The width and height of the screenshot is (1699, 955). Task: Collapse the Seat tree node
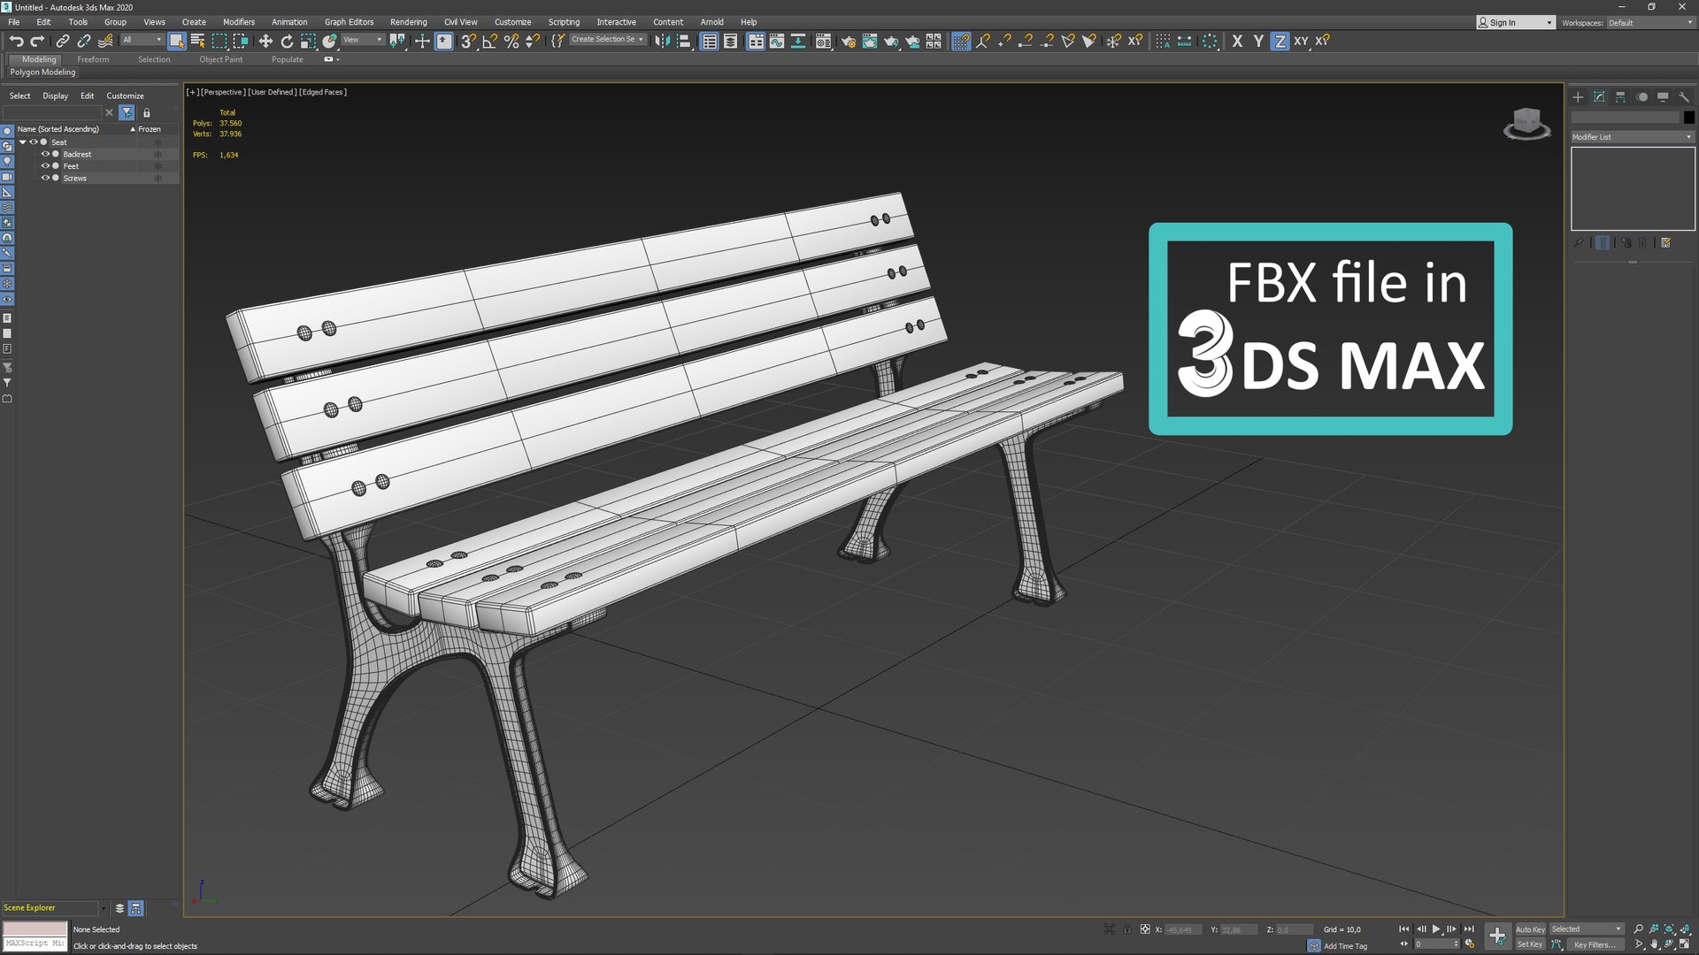(23, 141)
